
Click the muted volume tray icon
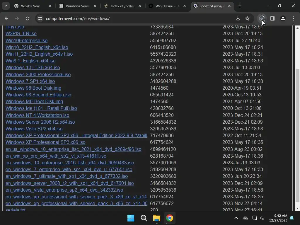pos(262,218)
